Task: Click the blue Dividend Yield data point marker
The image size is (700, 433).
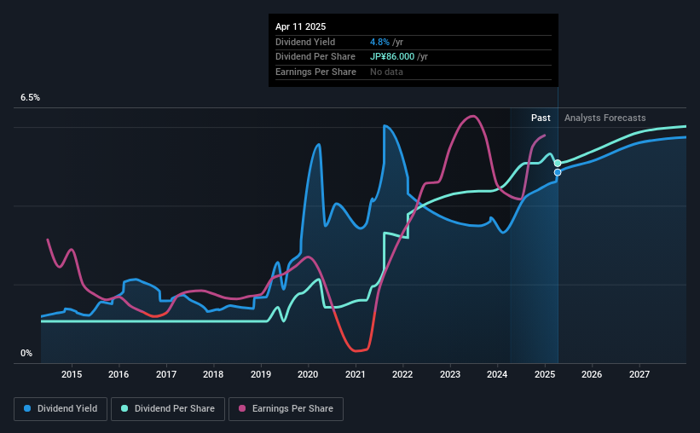Action: (558, 172)
